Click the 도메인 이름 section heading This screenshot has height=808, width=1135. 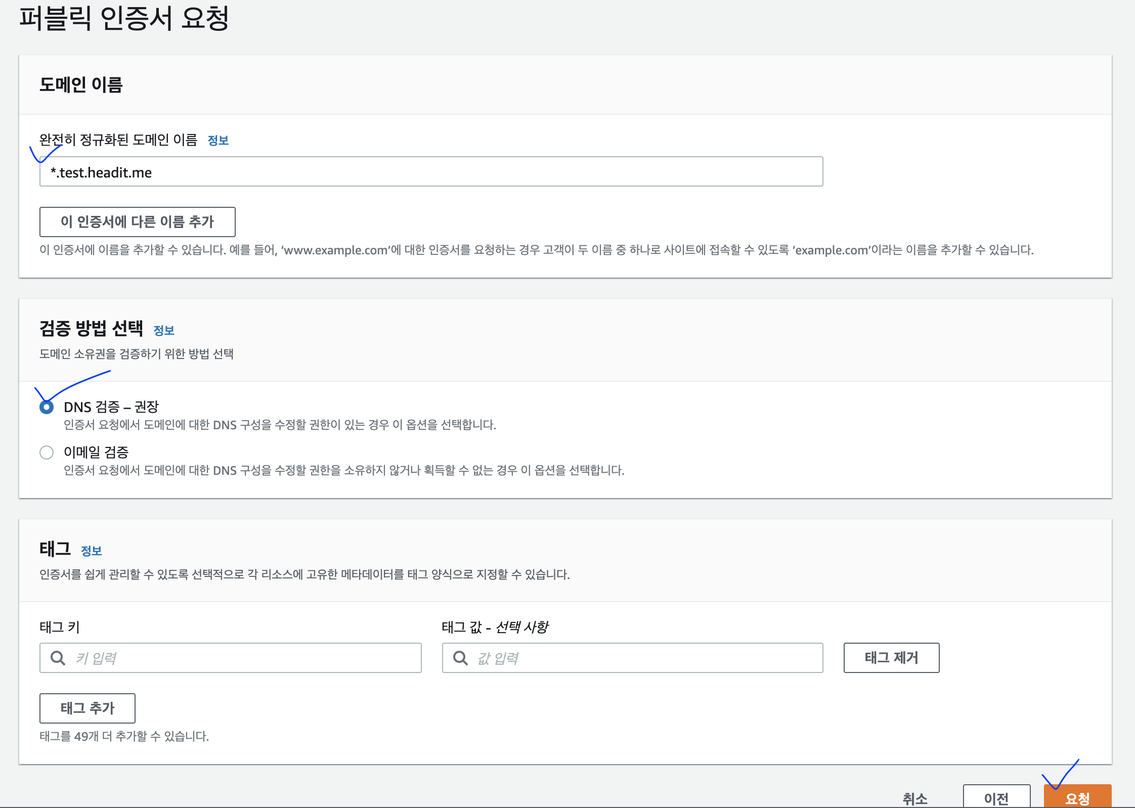pos(81,84)
